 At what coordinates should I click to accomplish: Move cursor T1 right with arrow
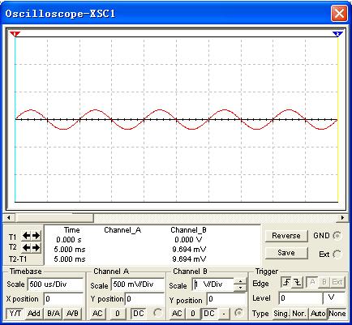pos(36,236)
